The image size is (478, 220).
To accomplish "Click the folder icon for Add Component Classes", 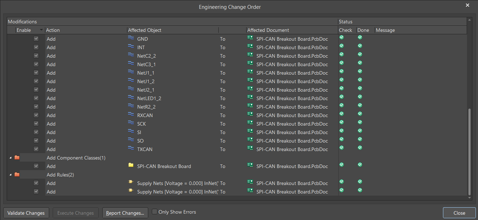I will tap(17, 158).
